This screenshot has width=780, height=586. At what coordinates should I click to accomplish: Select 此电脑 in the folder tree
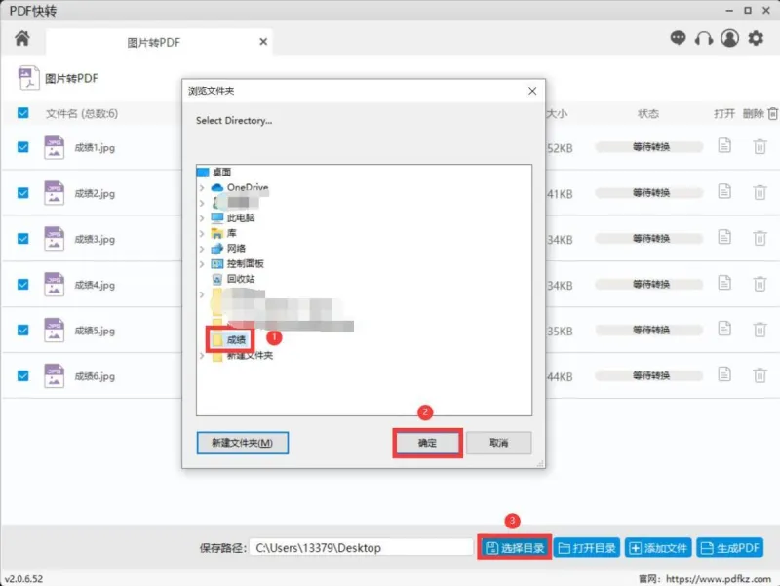pyautogui.click(x=241, y=217)
